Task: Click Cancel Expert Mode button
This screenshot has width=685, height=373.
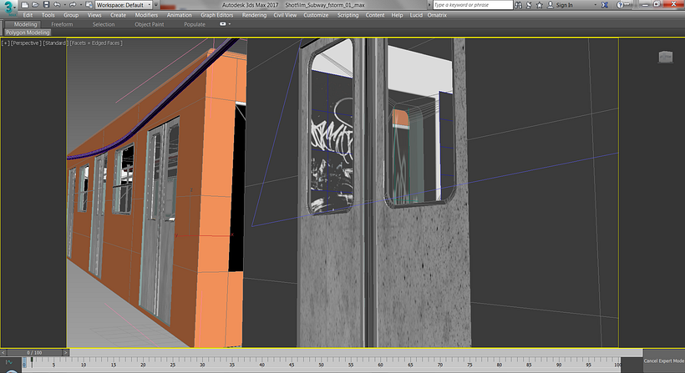Action: point(663,360)
